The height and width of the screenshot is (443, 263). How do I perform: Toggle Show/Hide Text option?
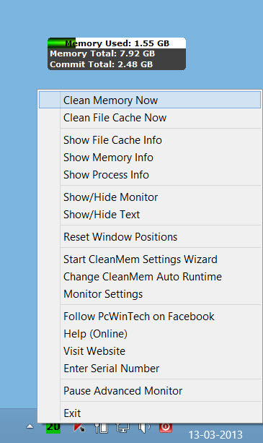[150, 215]
